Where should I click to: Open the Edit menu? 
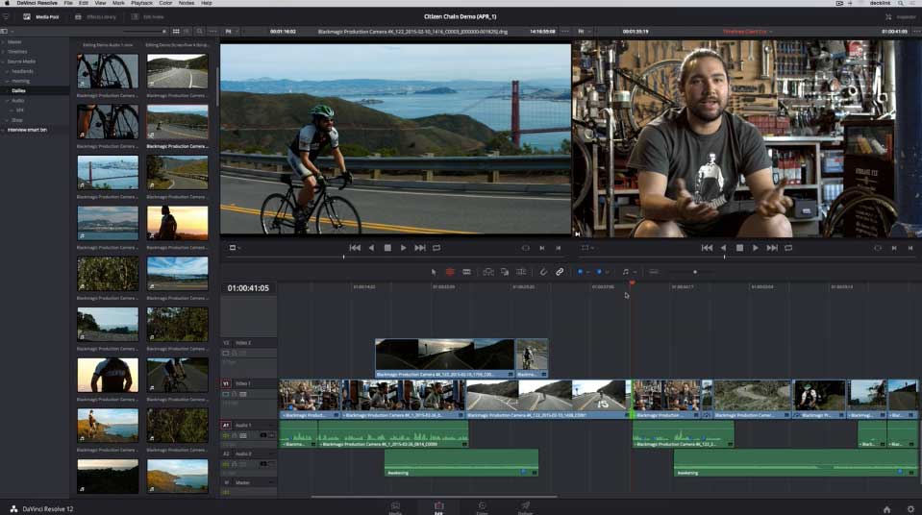pyautogui.click(x=84, y=3)
